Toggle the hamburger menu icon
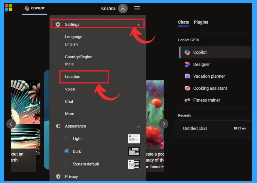The image size is (257, 183). tap(137, 8)
